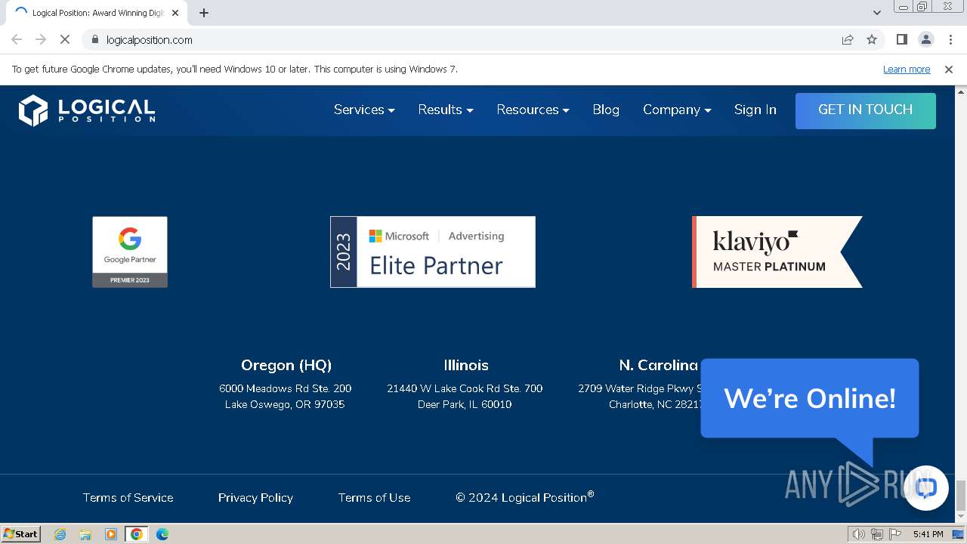Open the browser side panel

pos(901,39)
